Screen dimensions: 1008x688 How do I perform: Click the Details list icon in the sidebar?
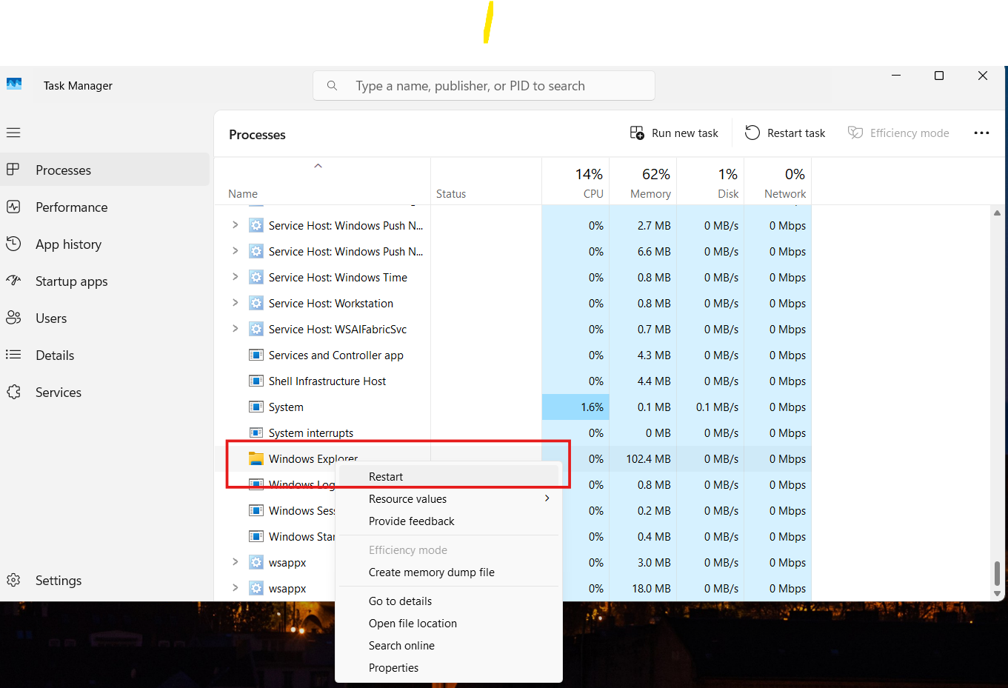coord(13,355)
